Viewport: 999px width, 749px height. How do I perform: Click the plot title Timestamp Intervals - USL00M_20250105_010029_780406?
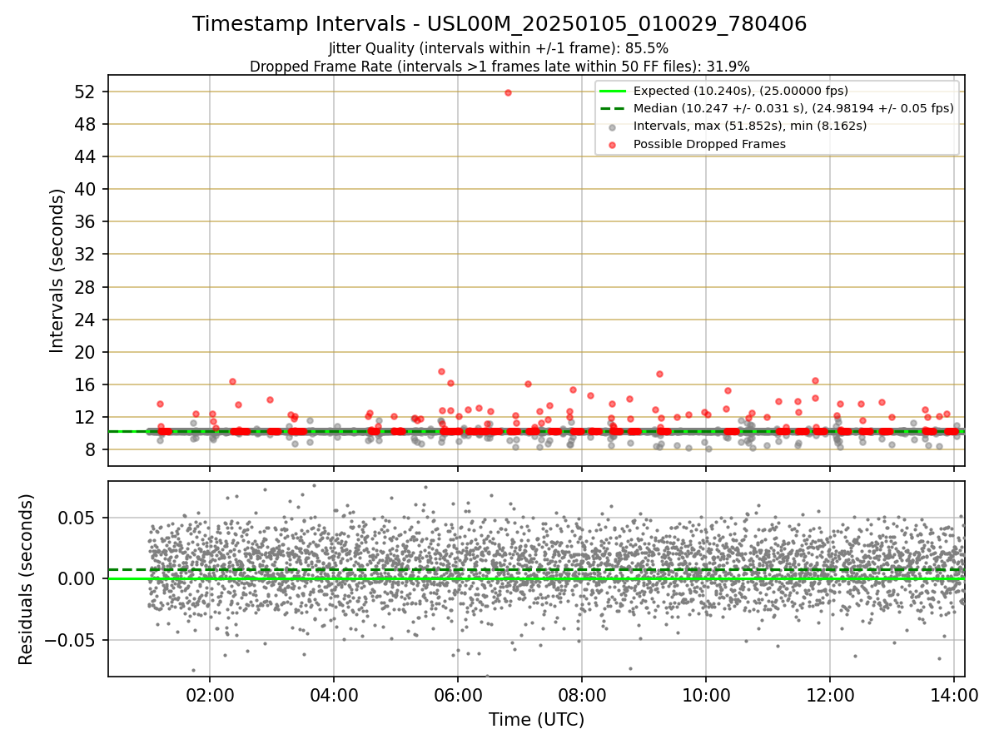click(x=499, y=24)
